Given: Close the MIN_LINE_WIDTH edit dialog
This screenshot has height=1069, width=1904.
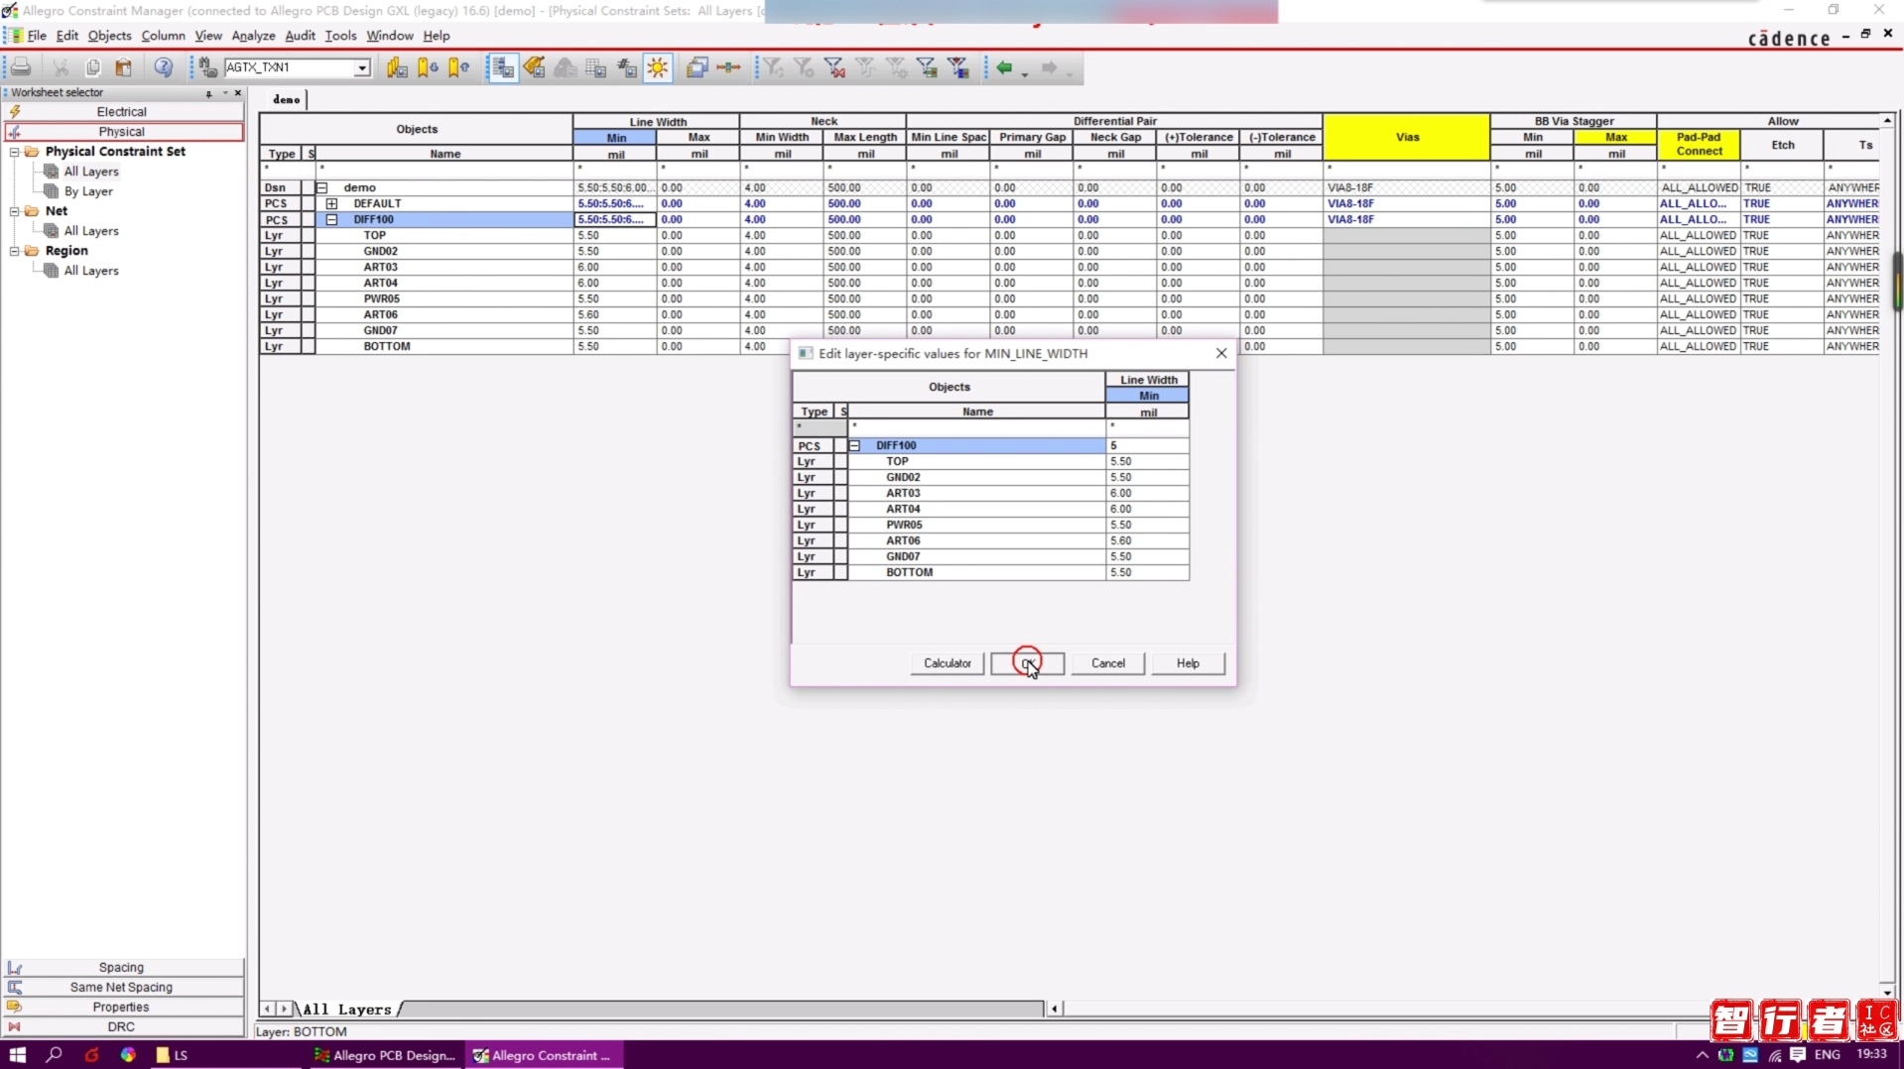Looking at the screenshot, I should point(1221,353).
